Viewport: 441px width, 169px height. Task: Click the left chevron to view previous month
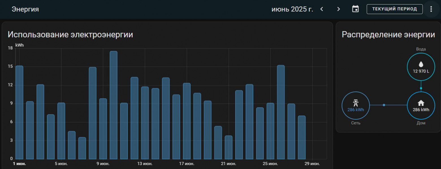(x=321, y=9)
